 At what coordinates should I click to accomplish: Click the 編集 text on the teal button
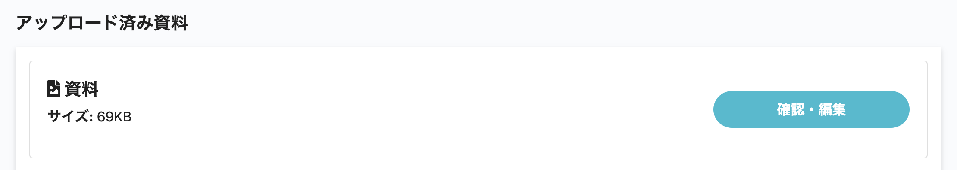(832, 110)
